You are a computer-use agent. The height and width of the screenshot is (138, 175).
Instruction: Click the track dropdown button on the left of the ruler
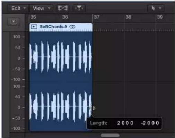pos(14,22)
